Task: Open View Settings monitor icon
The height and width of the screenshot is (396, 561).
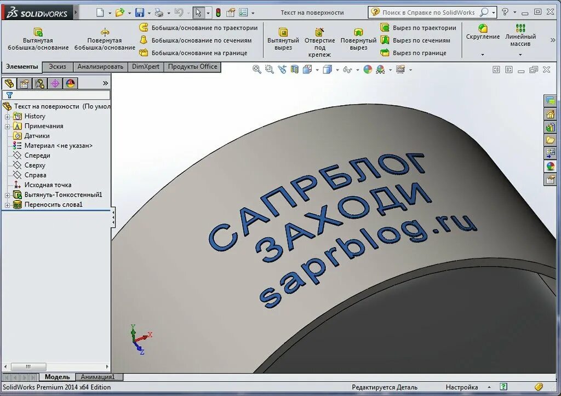Action: 400,70
